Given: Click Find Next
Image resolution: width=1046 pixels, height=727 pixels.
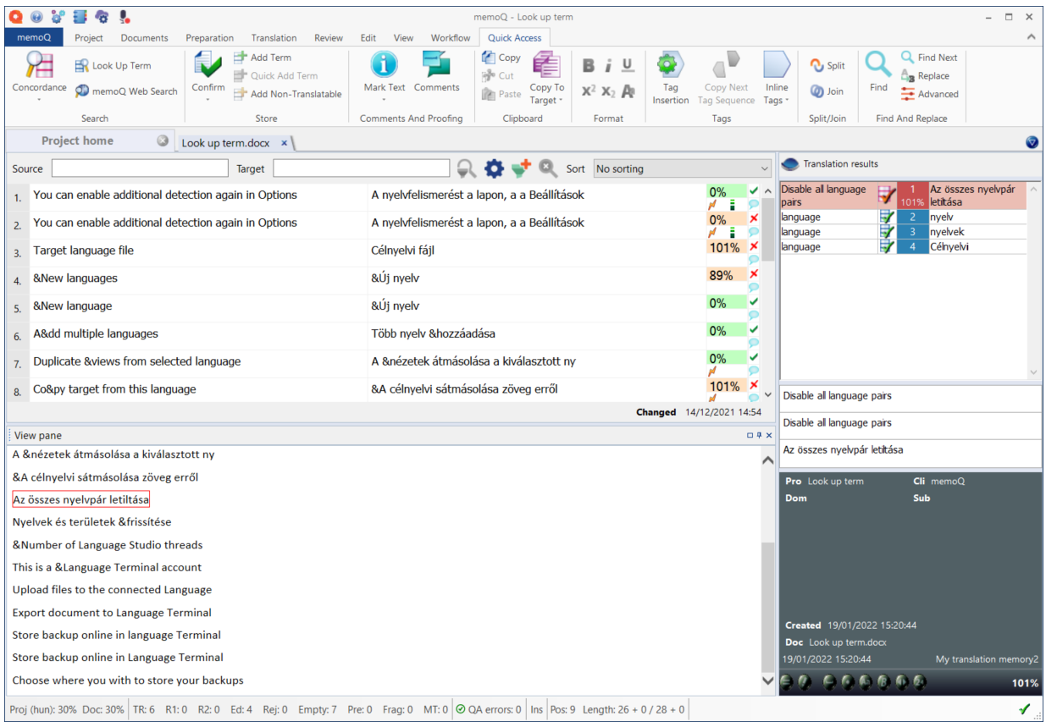Looking at the screenshot, I should coord(928,58).
